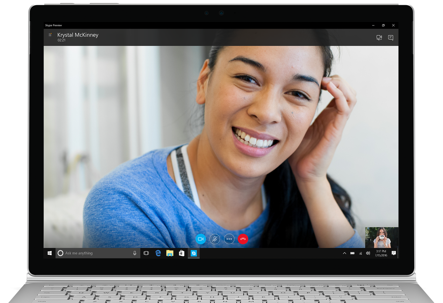
Task: Click the call duration 02:21
Action: [x=61, y=40]
